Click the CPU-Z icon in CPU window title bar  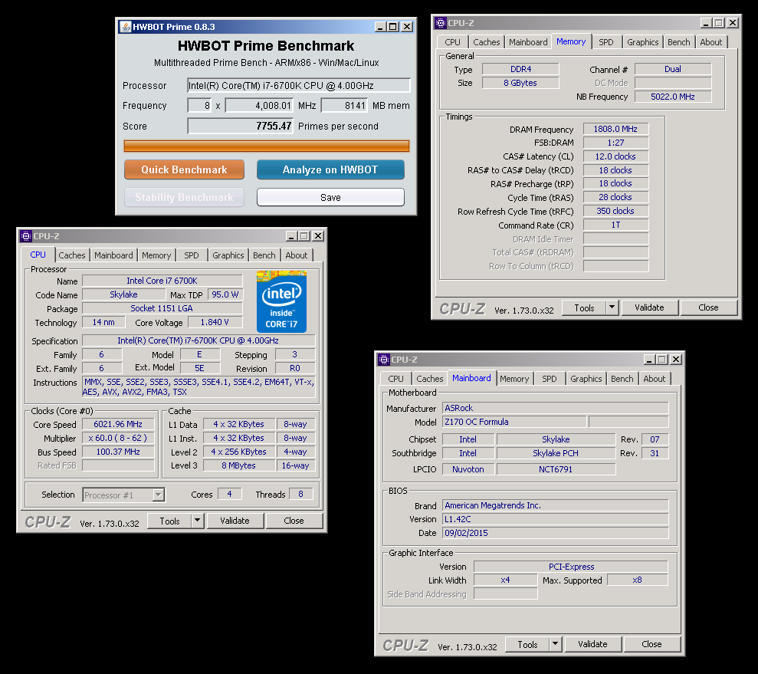pos(25,236)
